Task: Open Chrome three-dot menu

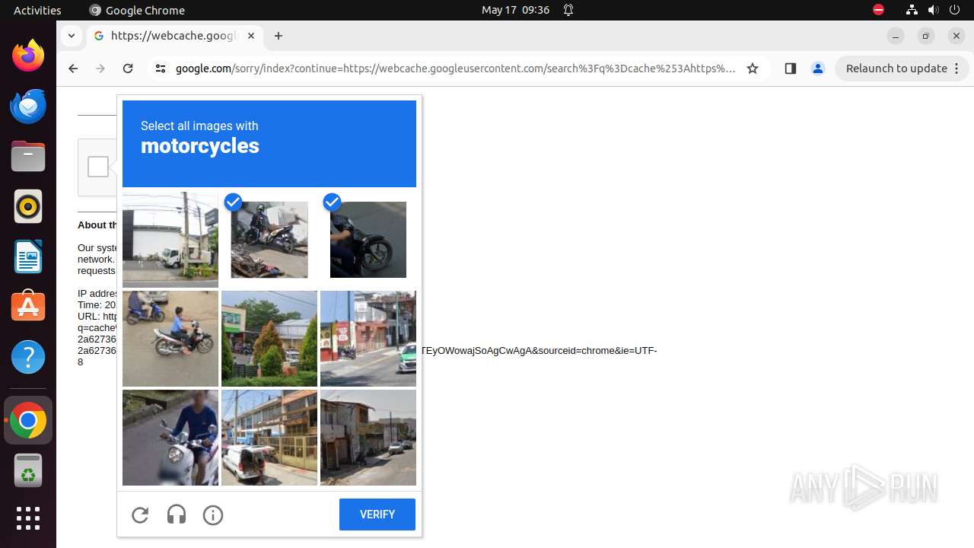Action: [x=956, y=68]
